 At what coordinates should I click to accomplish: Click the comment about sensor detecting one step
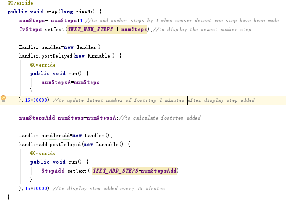pos(182,21)
